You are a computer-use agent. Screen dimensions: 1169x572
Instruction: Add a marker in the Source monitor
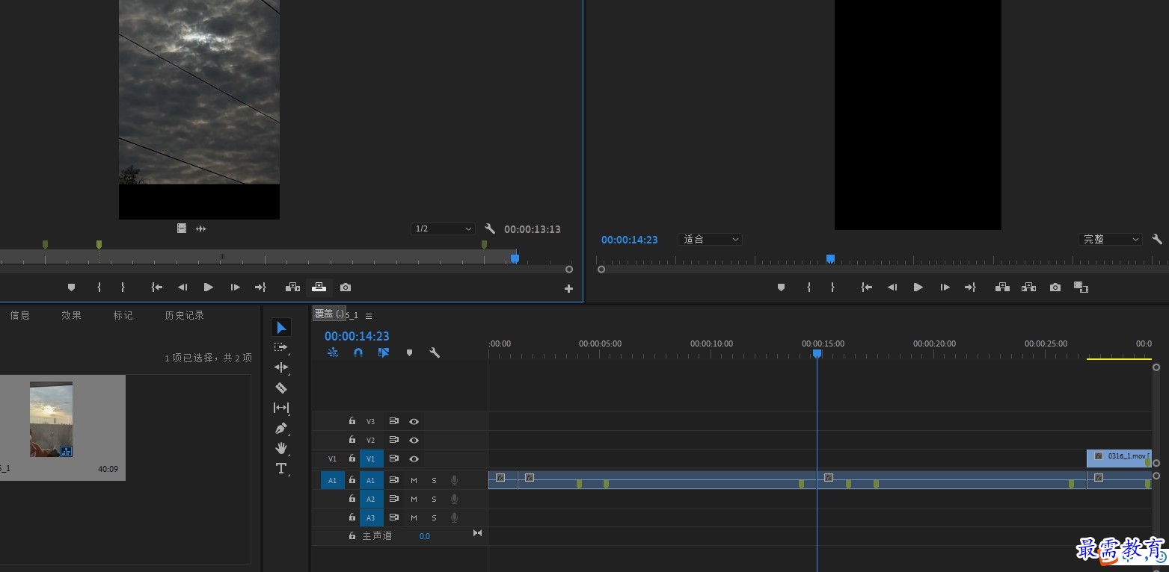pyautogui.click(x=72, y=287)
